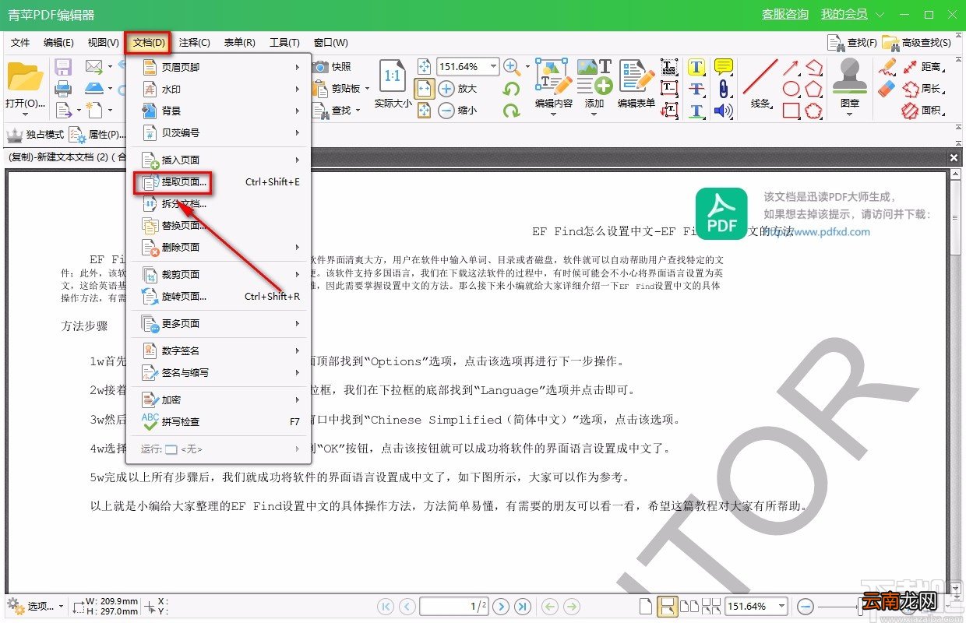Click the My Membership link in the title bar
966x623 pixels.
click(x=844, y=15)
